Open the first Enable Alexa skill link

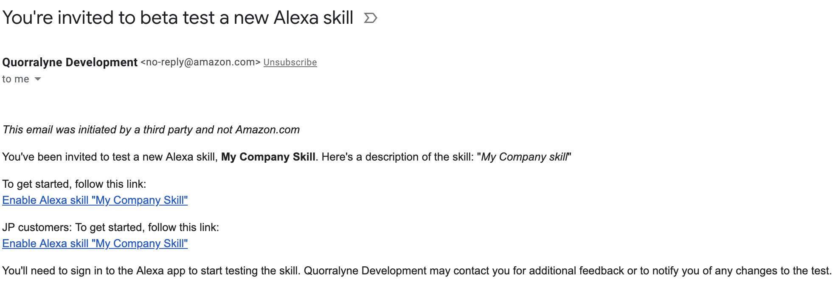pos(95,200)
